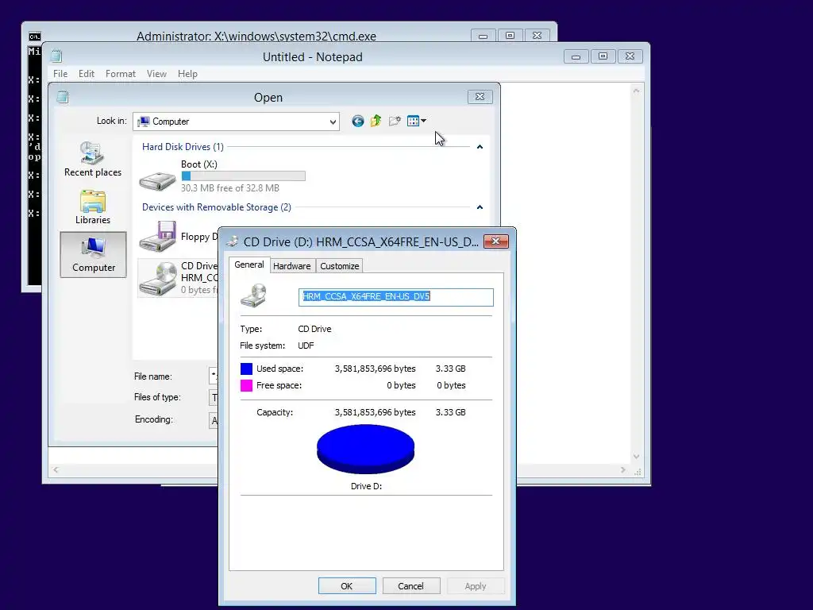Click the Boot (X:) capacity bar
The width and height of the screenshot is (813, 610).
tap(243, 176)
